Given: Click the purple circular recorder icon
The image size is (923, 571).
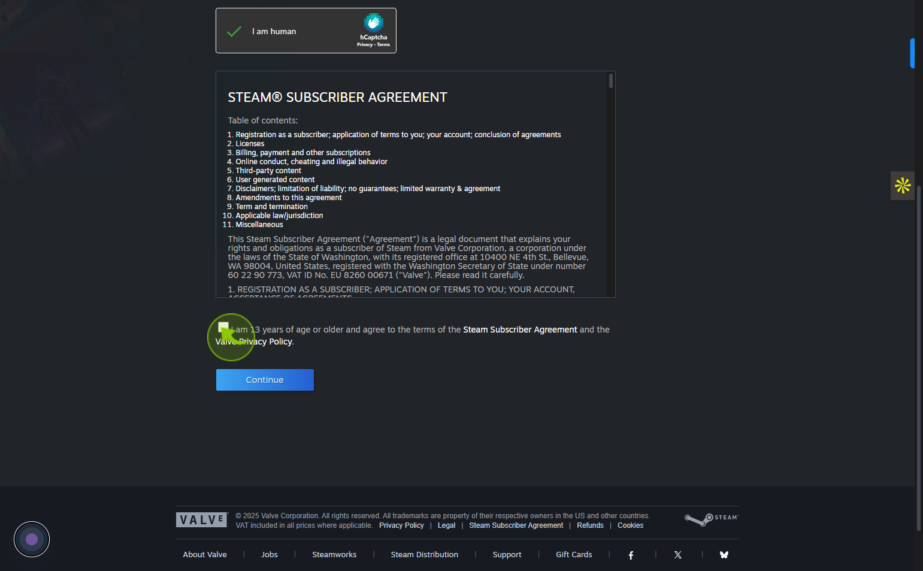Looking at the screenshot, I should coord(32,539).
